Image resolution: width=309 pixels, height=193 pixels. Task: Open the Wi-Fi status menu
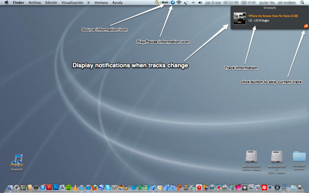pos(179,2)
